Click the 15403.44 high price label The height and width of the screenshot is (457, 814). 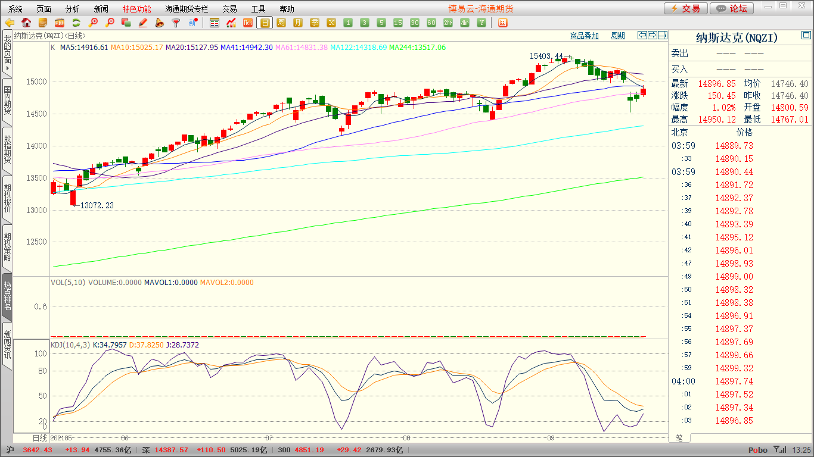click(546, 56)
